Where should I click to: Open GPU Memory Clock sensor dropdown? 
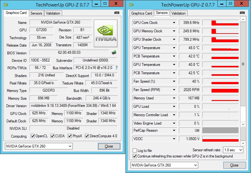174,31
